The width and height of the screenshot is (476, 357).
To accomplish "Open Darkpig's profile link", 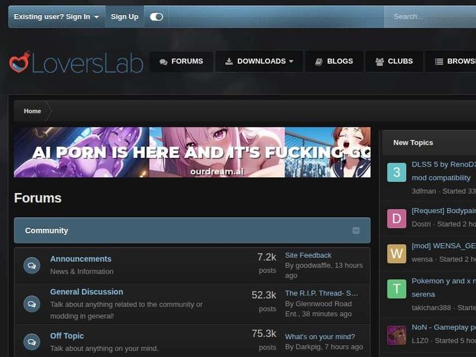I will coord(308,346).
